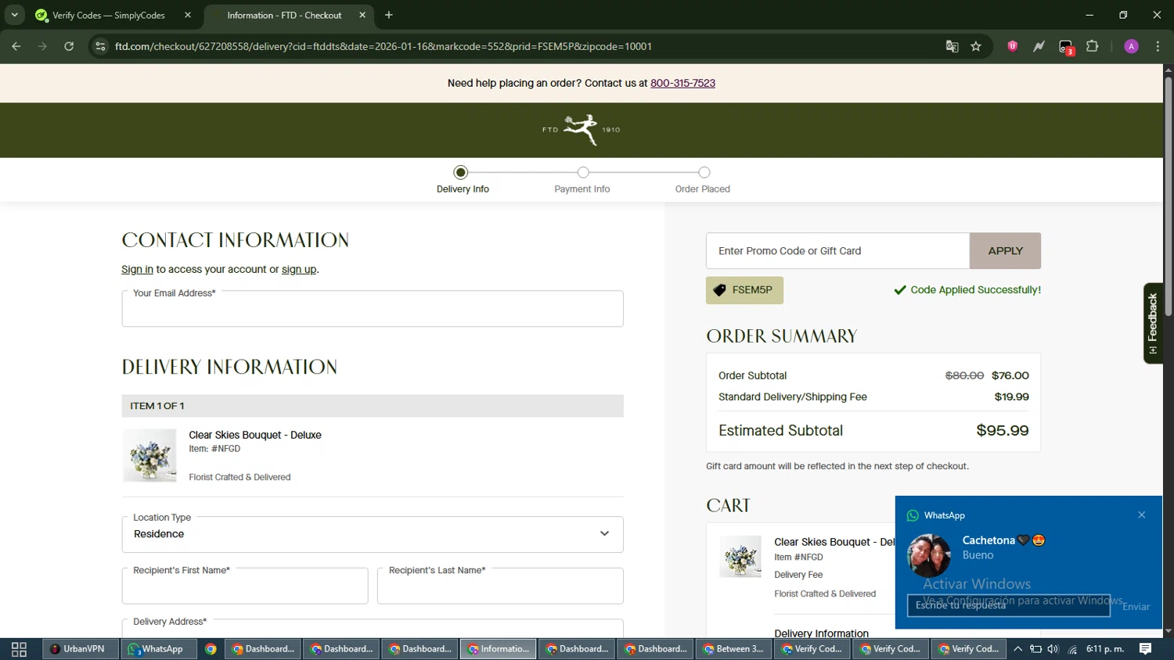Click the sign up link
1174x660 pixels.
pos(299,269)
